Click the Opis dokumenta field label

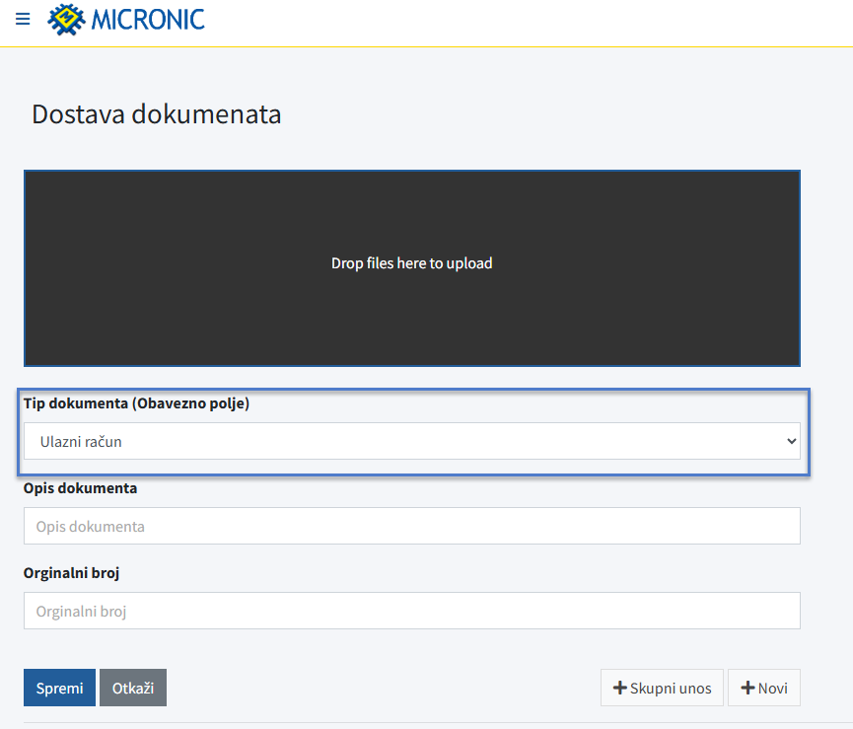point(80,488)
